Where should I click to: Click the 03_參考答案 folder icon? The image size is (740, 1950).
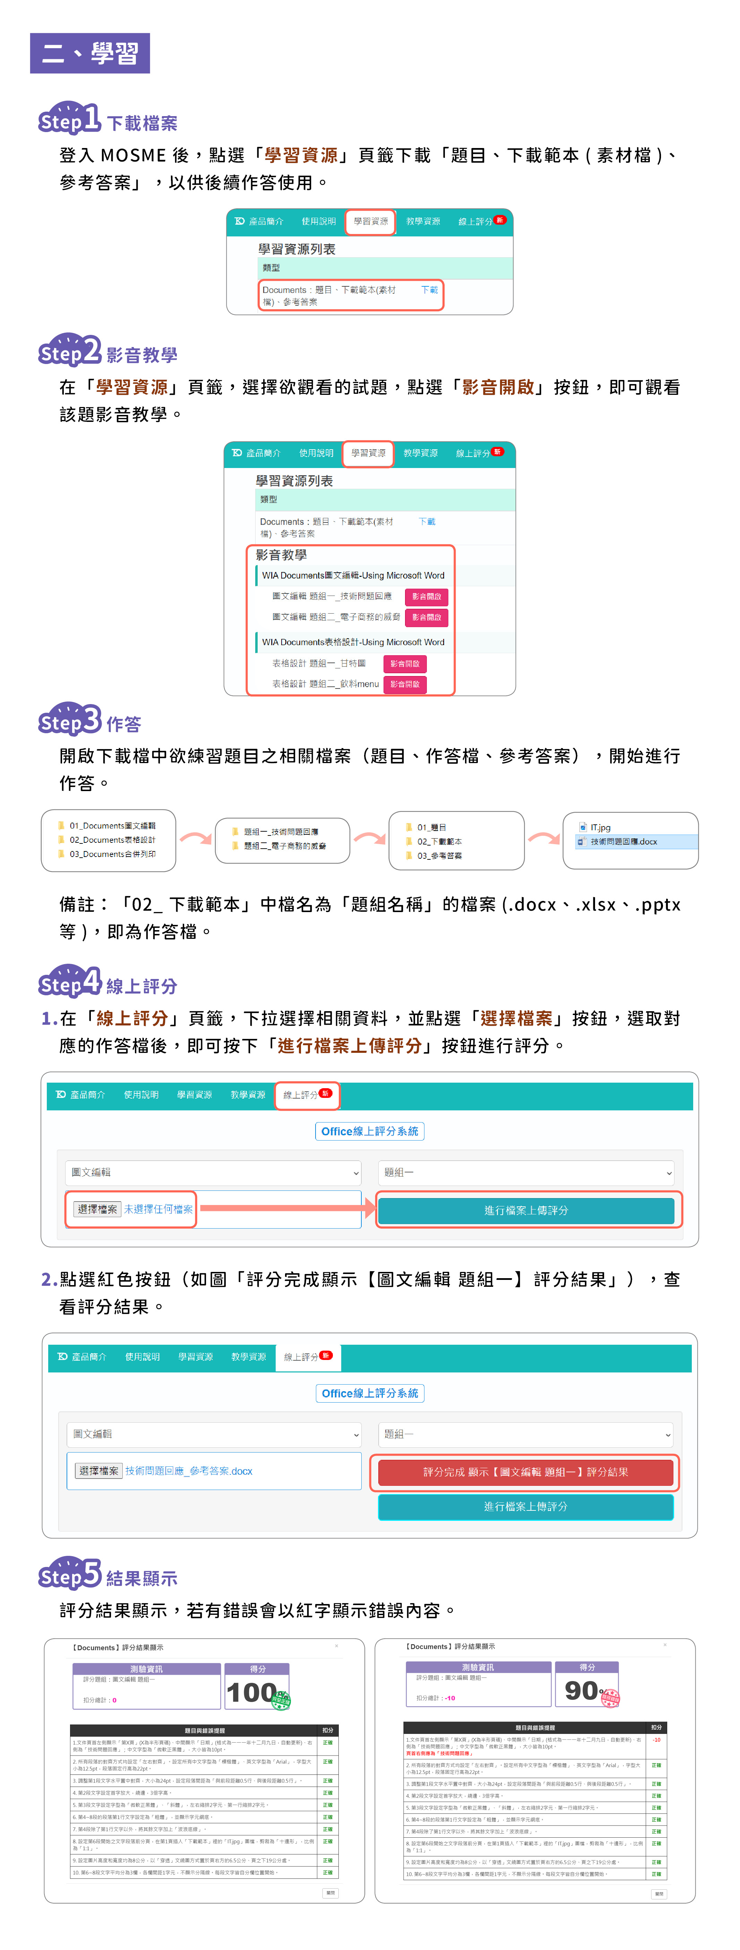409,855
